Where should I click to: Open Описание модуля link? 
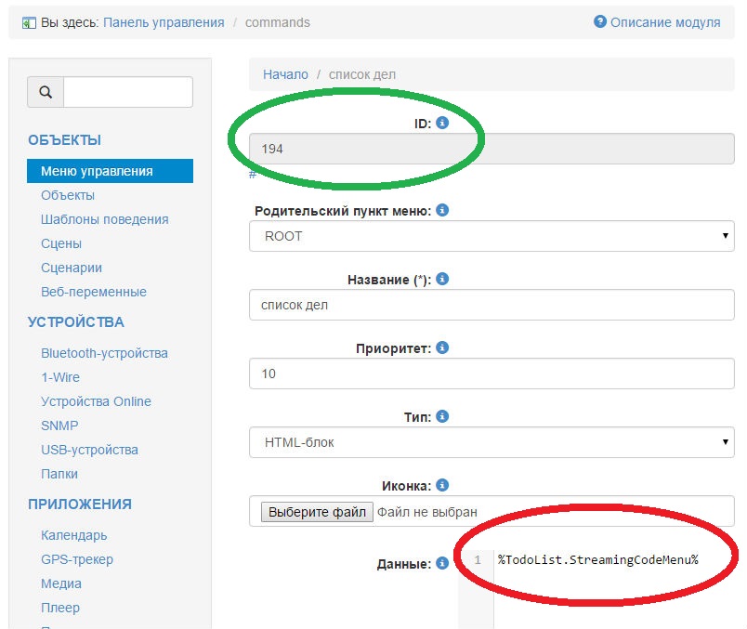pos(665,22)
